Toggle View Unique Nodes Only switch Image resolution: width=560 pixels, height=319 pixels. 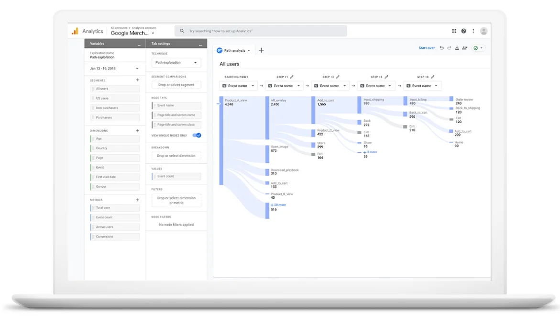coord(197,136)
